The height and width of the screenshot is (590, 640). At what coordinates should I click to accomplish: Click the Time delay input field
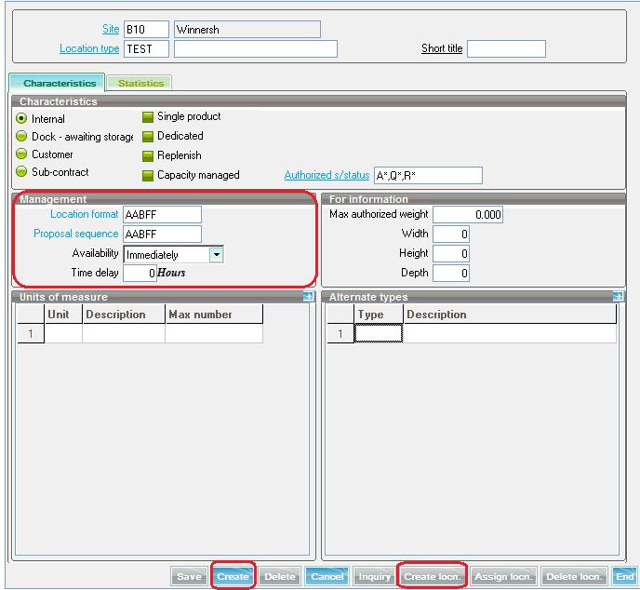140,274
